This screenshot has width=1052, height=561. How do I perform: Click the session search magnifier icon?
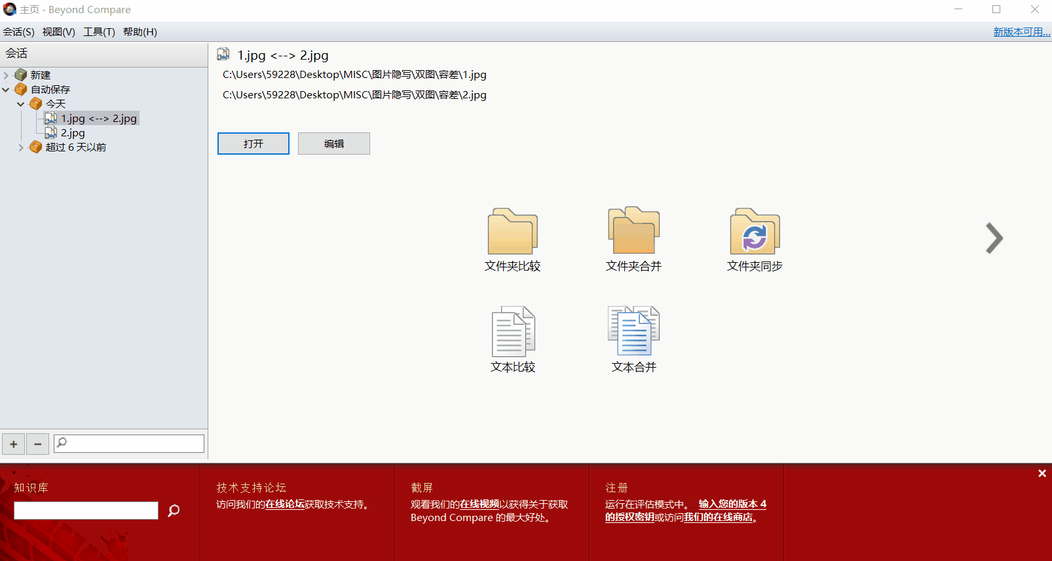coord(62,443)
